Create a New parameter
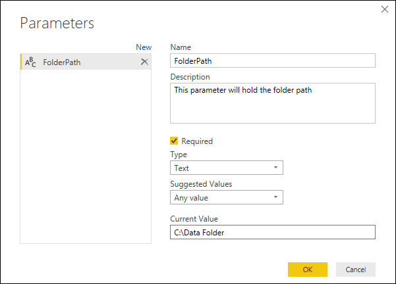Viewport: 396px width, 284px height. point(143,47)
